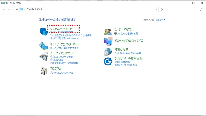
Task: Click the refresh button beside the address bar
Action: 162,10
